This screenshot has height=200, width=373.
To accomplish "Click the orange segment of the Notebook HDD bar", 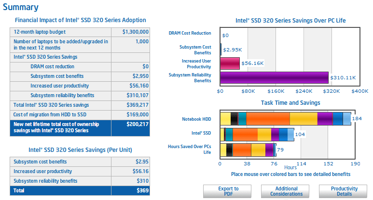I will click(x=268, y=119).
